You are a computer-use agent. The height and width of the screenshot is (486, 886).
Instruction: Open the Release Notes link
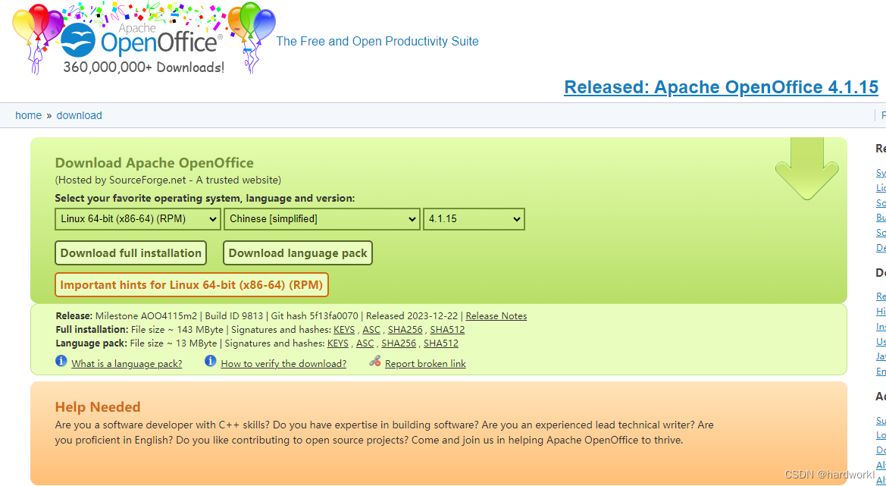pos(496,315)
